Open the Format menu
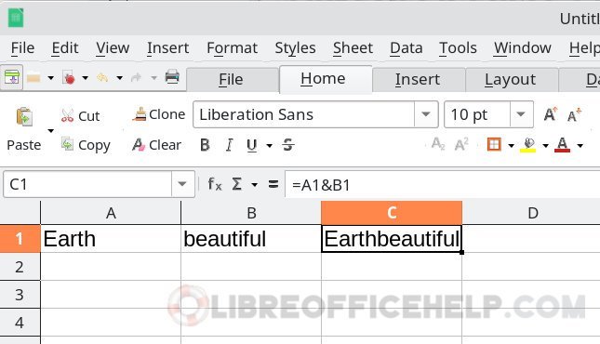Viewport: 600px width, 344px height. pyautogui.click(x=232, y=47)
